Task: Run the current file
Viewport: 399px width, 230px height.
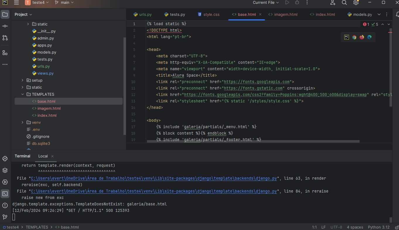Action: (x=287, y=3)
